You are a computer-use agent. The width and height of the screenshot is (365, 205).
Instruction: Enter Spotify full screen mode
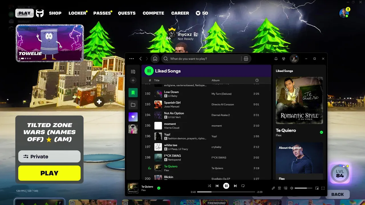(323, 188)
